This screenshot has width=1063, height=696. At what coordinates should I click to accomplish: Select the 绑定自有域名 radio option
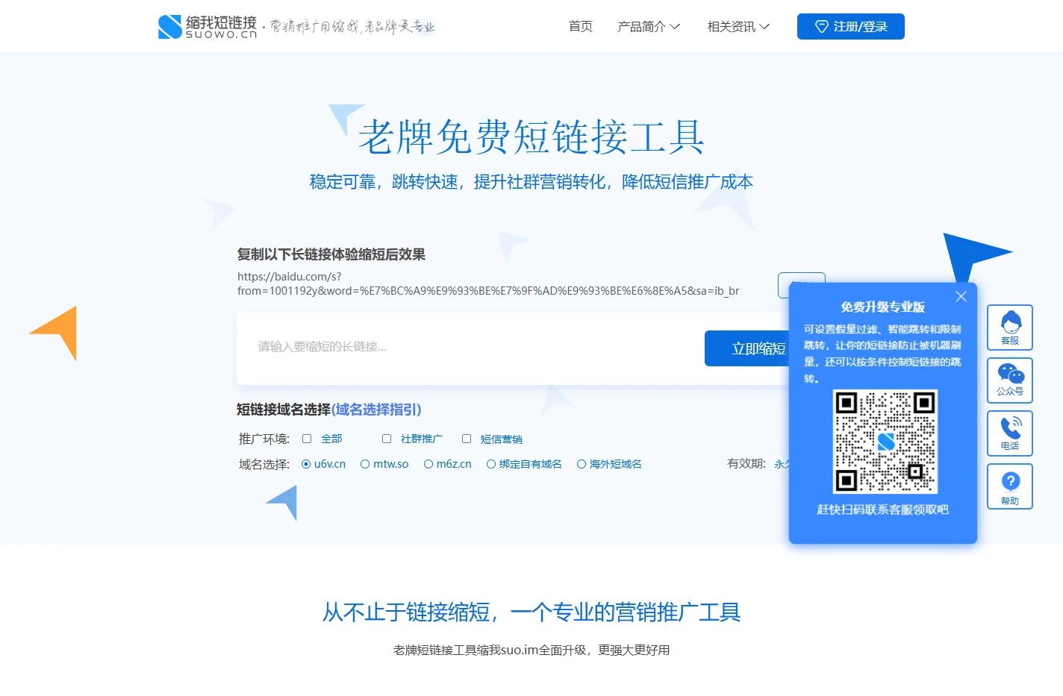click(x=491, y=464)
